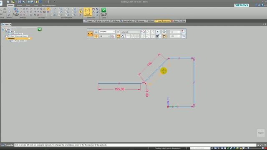Click the new document icon in quick access toolbar

click(8, 2)
